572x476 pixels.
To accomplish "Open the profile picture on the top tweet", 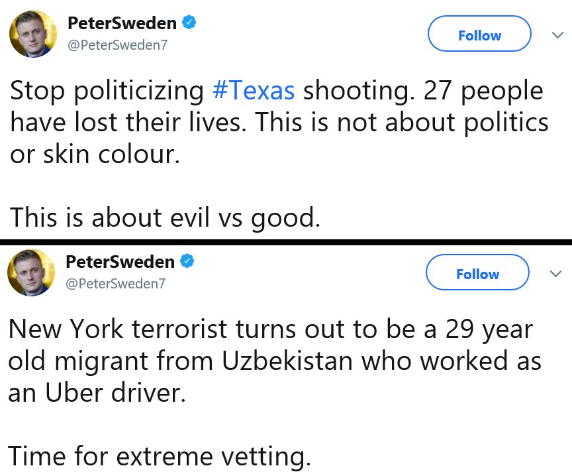I will (x=32, y=34).
